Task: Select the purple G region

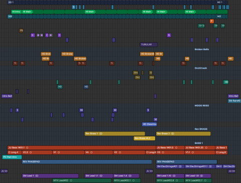Action: (x=33, y=35)
